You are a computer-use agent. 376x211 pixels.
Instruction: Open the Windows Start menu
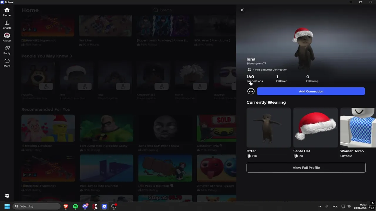[7, 206]
